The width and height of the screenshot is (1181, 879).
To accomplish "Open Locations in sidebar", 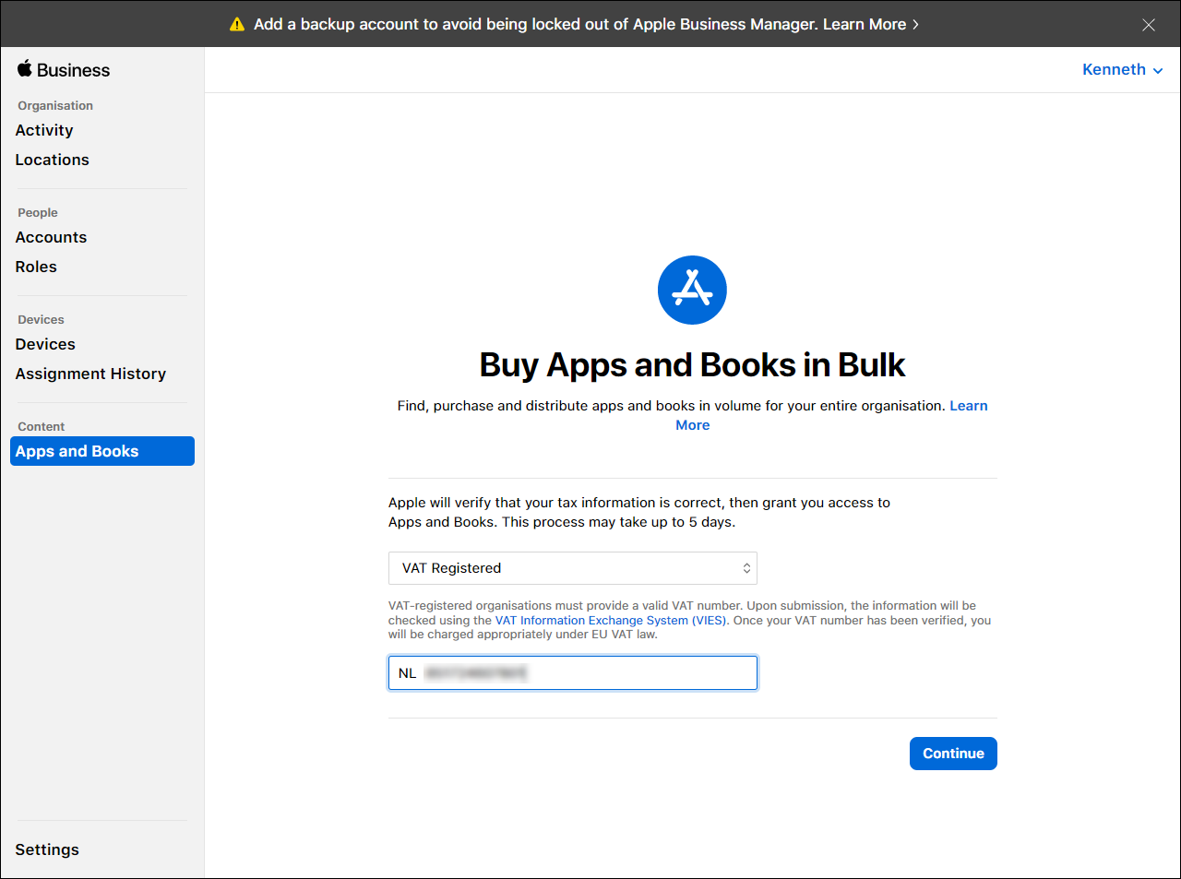I will (53, 160).
